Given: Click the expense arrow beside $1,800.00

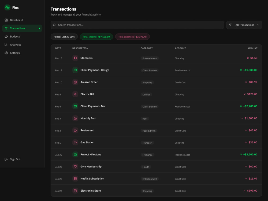Looking at the screenshot, I should [242, 118].
